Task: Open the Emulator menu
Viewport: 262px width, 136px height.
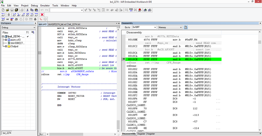Action: [x=45, y=6]
